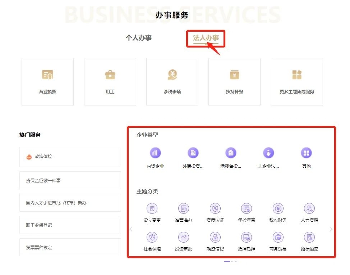The image size is (350, 275).
Task: Go to previous 主题分类 page with left arrow
Action: pos(131,229)
